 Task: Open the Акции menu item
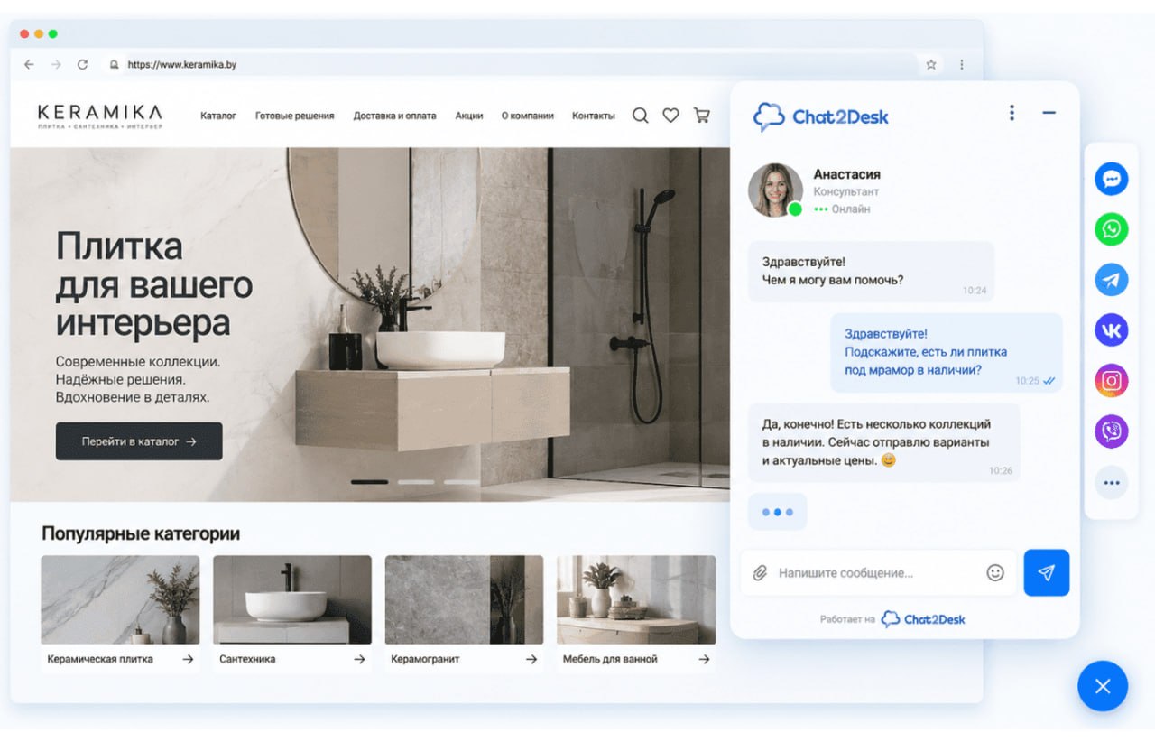(x=469, y=116)
